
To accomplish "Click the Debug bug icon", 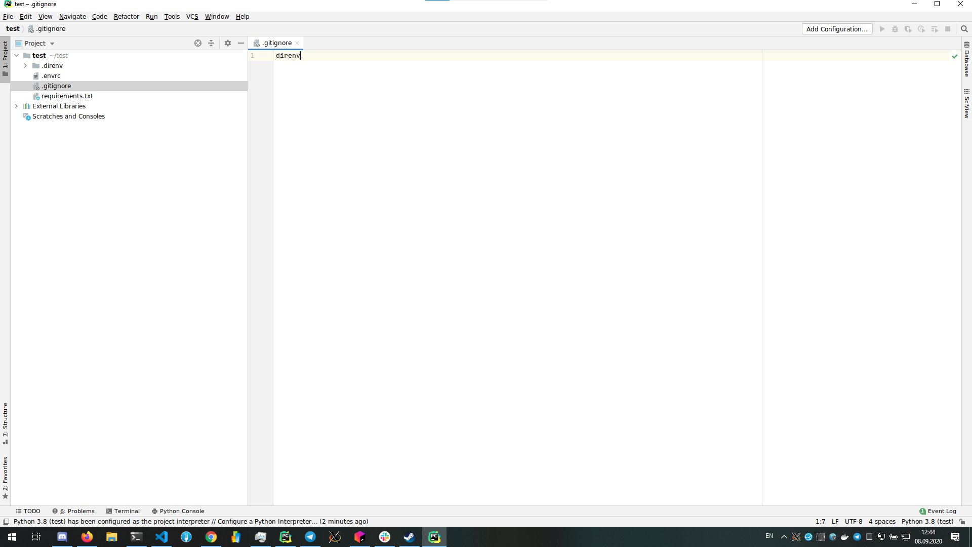I will point(895,29).
